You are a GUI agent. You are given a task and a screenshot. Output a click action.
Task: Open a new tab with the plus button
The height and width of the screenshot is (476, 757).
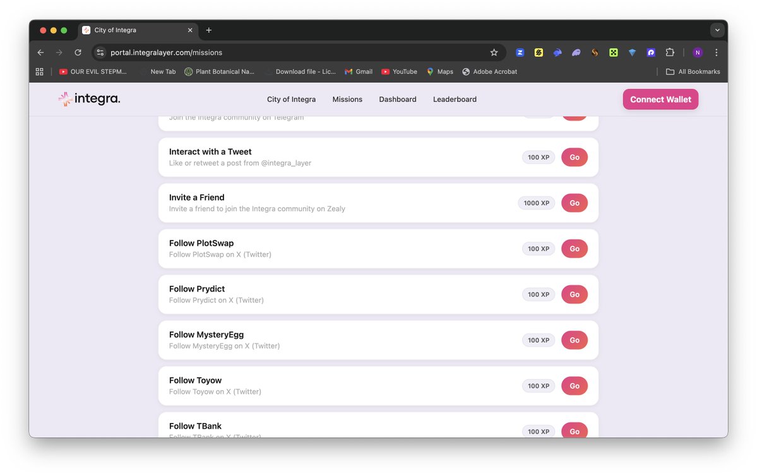(x=208, y=30)
